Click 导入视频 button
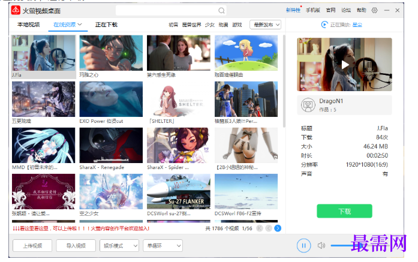 (x=76, y=245)
